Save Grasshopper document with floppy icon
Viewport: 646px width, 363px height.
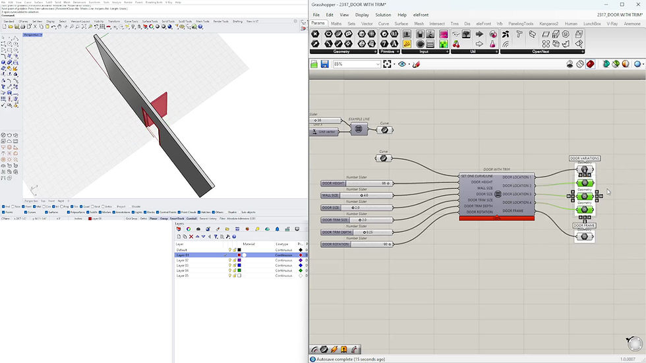[324, 64]
